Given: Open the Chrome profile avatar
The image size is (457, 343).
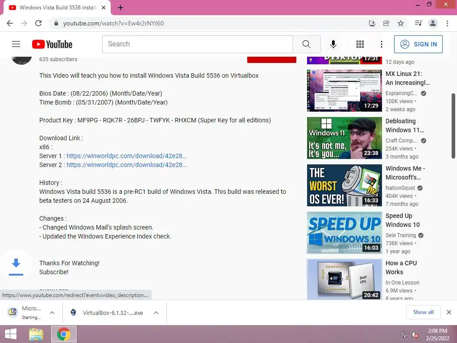Looking at the screenshot, I should [433, 23].
